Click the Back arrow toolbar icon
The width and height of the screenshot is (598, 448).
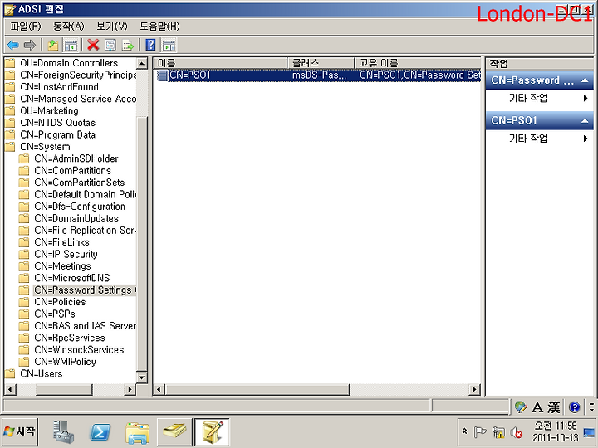point(13,45)
